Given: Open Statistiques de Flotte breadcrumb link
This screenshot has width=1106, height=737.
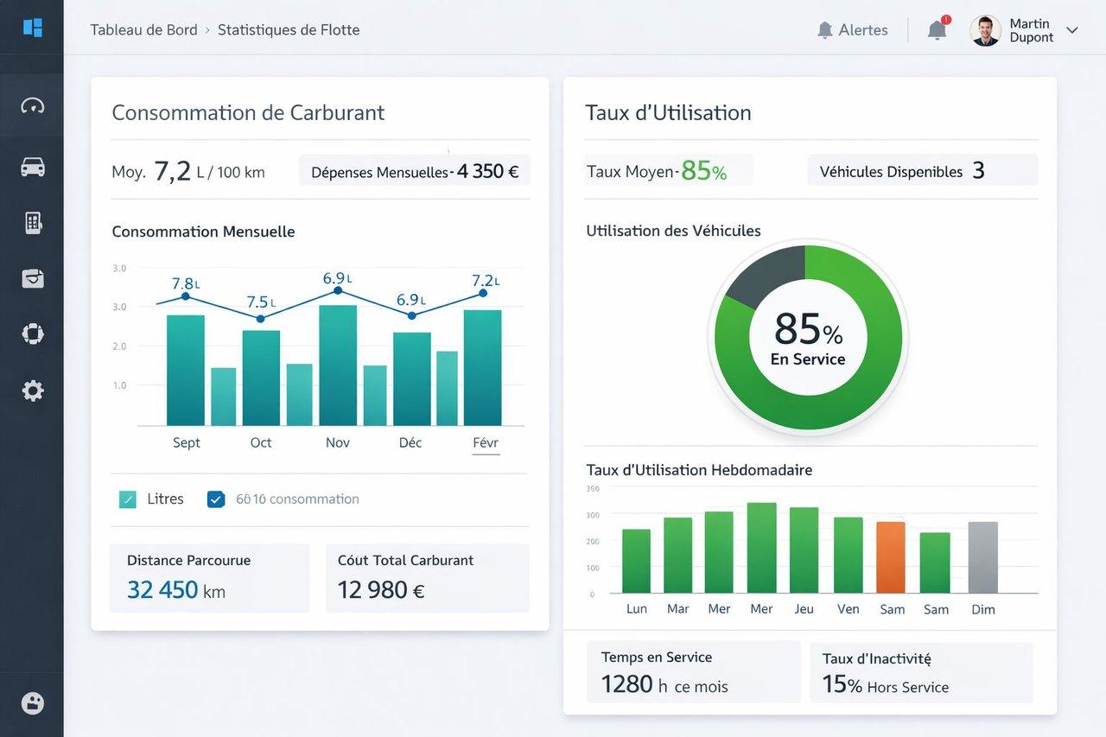Looking at the screenshot, I should (289, 29).
